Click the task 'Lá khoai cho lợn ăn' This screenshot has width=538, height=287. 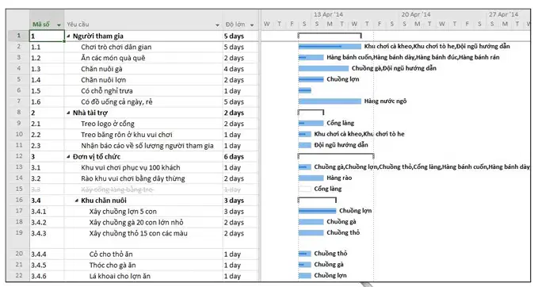point(120,277)
